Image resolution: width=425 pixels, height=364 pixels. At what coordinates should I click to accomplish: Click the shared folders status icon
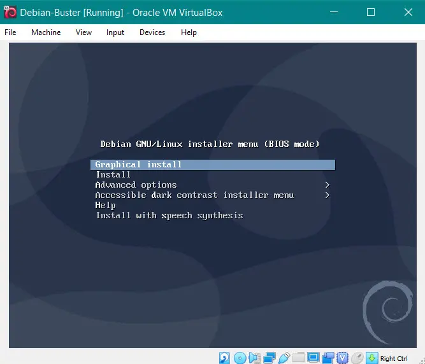click(298, 357)
